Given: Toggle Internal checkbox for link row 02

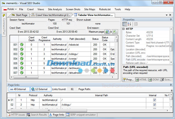Looking at the screenshot, I should click(155, 105).
